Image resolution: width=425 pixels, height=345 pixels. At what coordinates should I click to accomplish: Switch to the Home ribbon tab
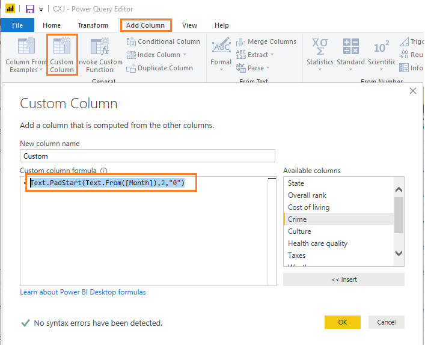[52, 25]
